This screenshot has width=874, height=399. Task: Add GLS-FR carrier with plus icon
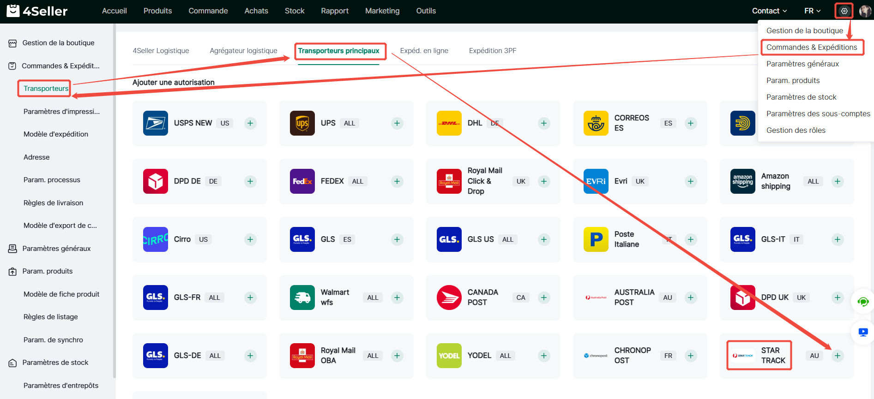(250, 298)
